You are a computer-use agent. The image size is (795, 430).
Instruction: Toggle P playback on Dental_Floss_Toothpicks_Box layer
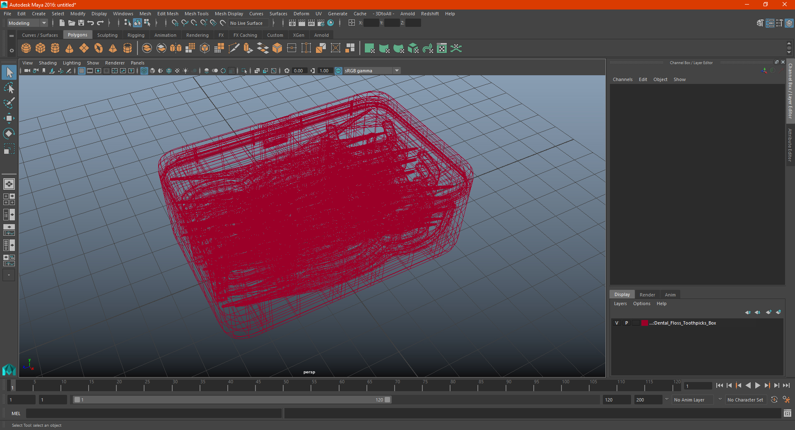tap(626, 323)
